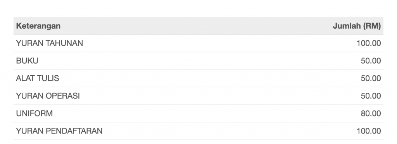Select the BUKU row label
The image size is (397, 144).
[x=27, y=61]
